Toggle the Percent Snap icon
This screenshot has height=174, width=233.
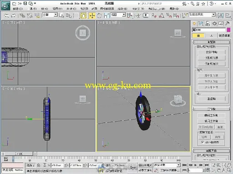[x=169, y=15]
